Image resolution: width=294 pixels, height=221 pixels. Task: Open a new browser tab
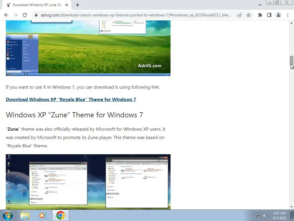point(78,5)
